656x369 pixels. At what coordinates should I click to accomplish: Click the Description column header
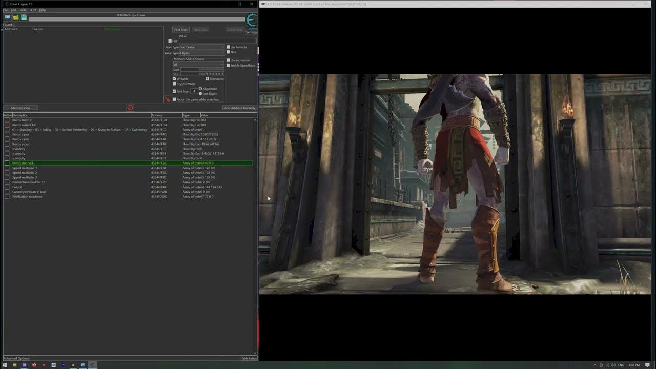tap(81, 115)
